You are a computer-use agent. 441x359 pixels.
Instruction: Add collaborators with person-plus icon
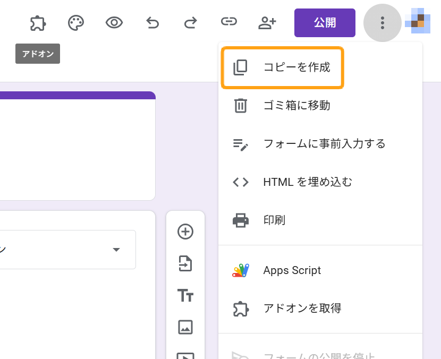point(267,23)
